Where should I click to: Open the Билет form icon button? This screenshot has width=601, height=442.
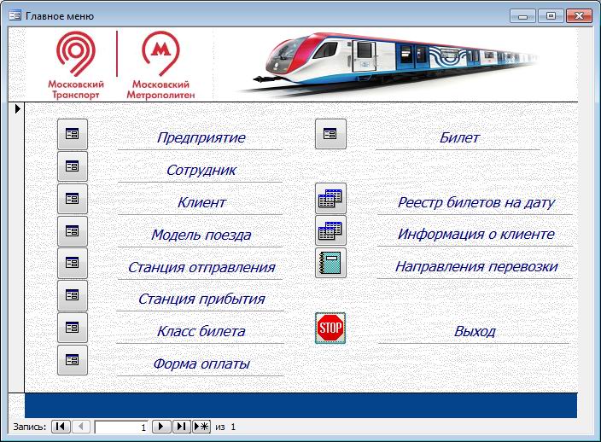[x=330, y=134]
